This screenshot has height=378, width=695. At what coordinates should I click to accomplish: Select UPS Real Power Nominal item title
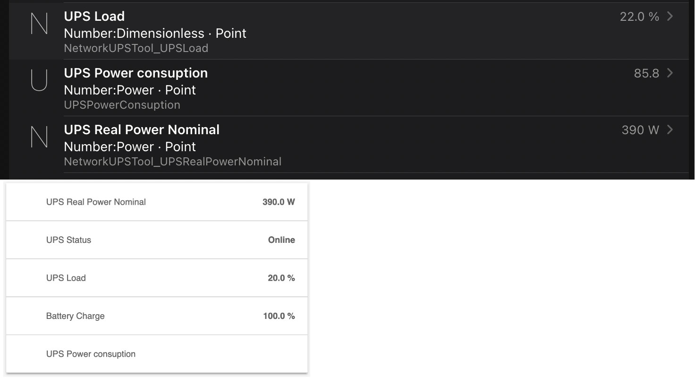[x=142, y=130]
